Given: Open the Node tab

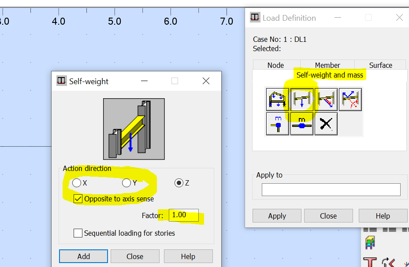Looking at the screenshot, I should [x=276, y=65].
